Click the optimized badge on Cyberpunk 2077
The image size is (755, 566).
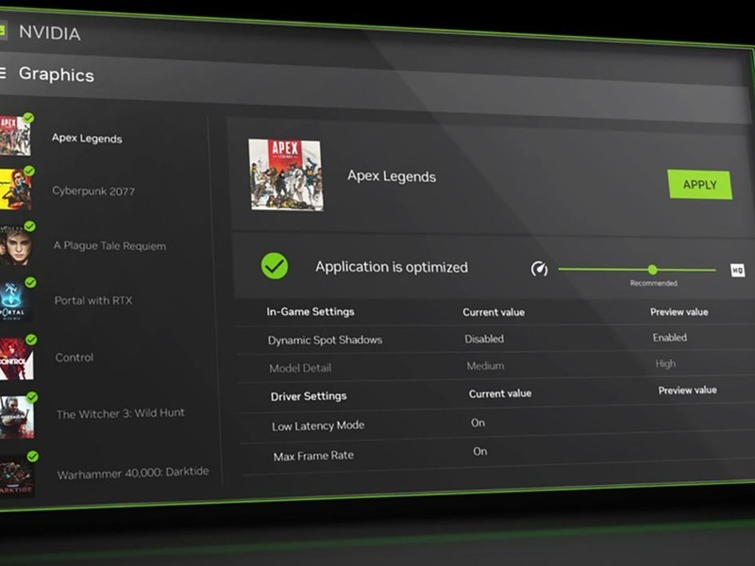(29, 171)
